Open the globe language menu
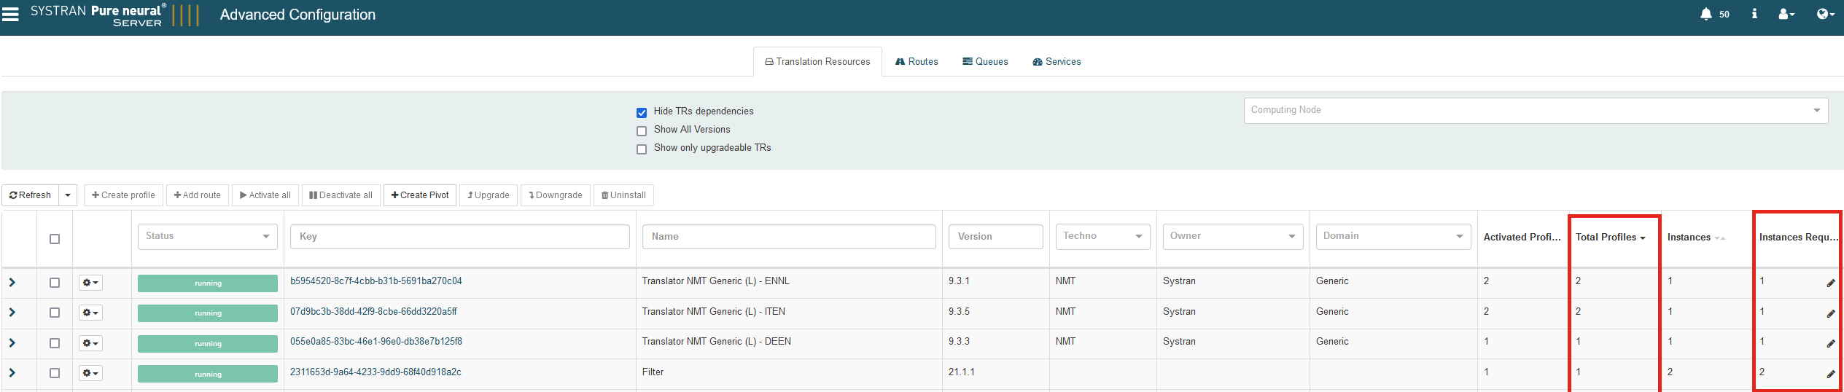The height and width of the screenshot is (392, 1844). (1825, 14)
